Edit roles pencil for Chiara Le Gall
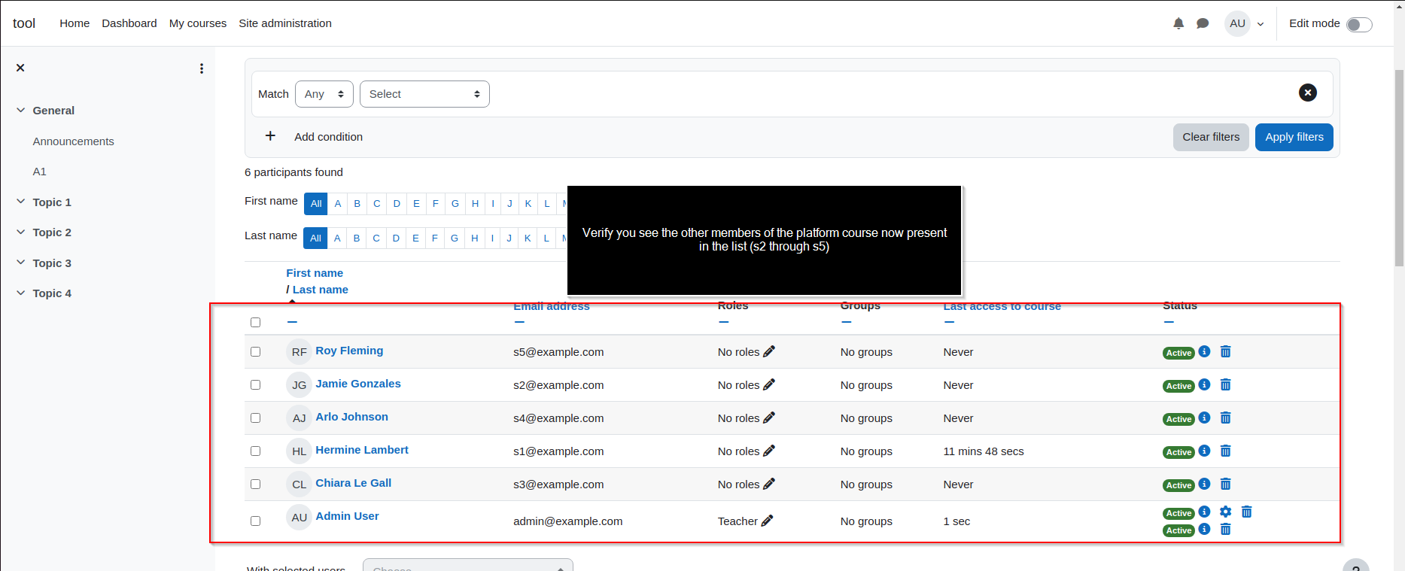 click(769, 484)
